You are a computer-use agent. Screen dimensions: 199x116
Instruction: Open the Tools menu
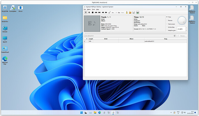[93, 9]
